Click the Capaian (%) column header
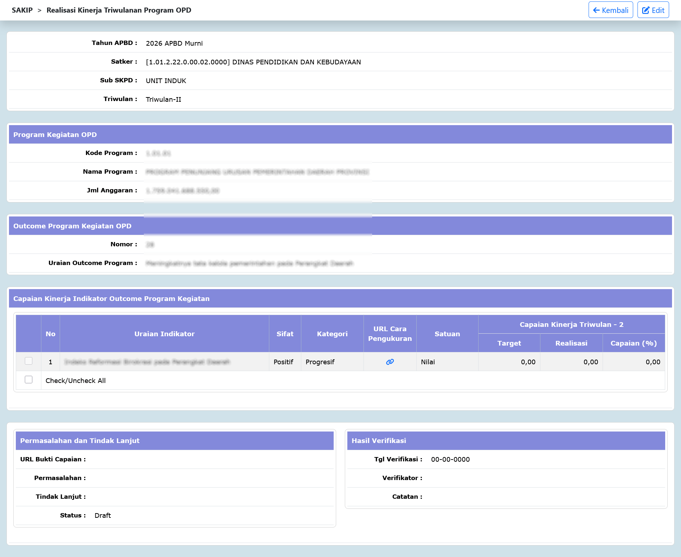 point(634,343)
